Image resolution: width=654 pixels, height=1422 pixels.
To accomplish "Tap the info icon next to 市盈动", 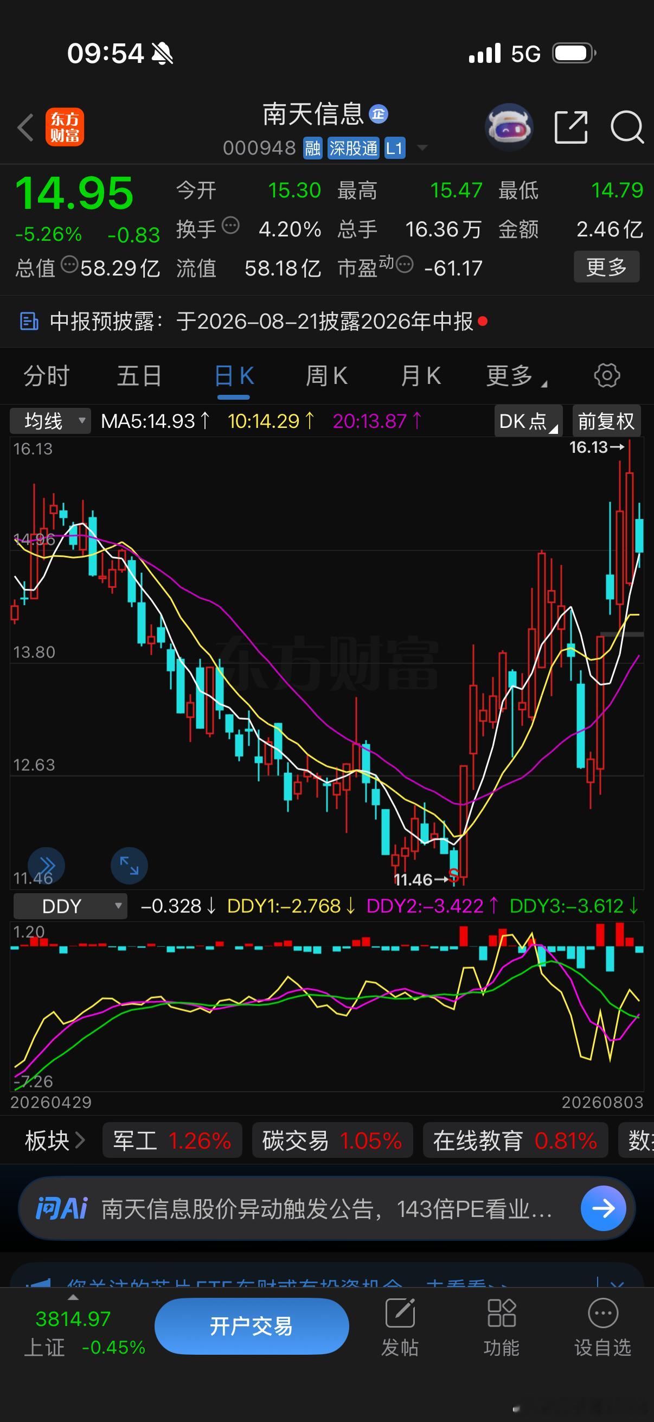I will point(404,265).
